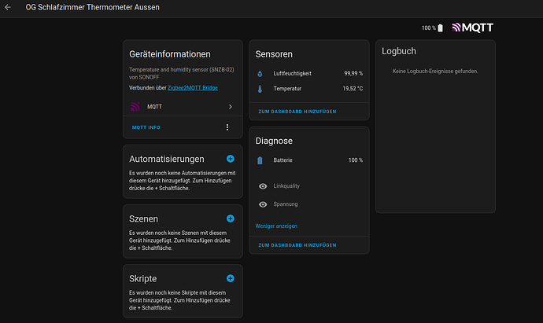Collapse diagnostics with Weniger anzeigen
Viewport: 543px width, 323px height.
276,226
